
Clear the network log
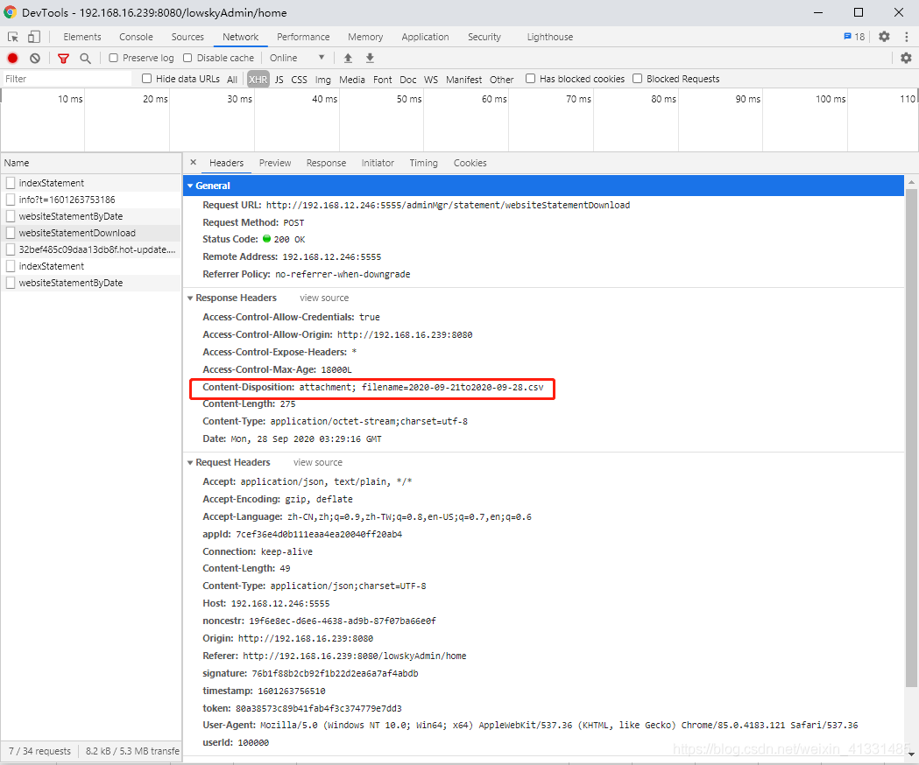pyautogui.click(x=35, y=58)
